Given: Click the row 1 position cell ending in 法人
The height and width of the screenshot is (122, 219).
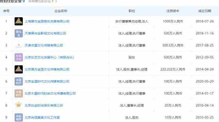Looking at the screenshot, I should 132,21.
